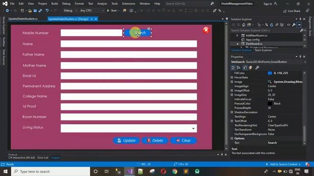This screenshot has height=176, width=314.
Task: Click the Live Share icon
Action: [285, 11]
